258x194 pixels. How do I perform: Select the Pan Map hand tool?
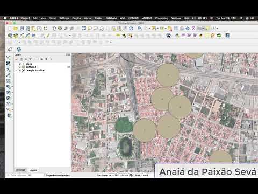[x=54, y=29]
